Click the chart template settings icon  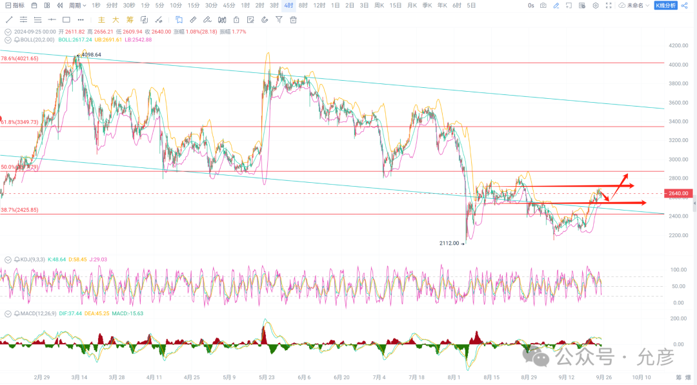point(582,5)
